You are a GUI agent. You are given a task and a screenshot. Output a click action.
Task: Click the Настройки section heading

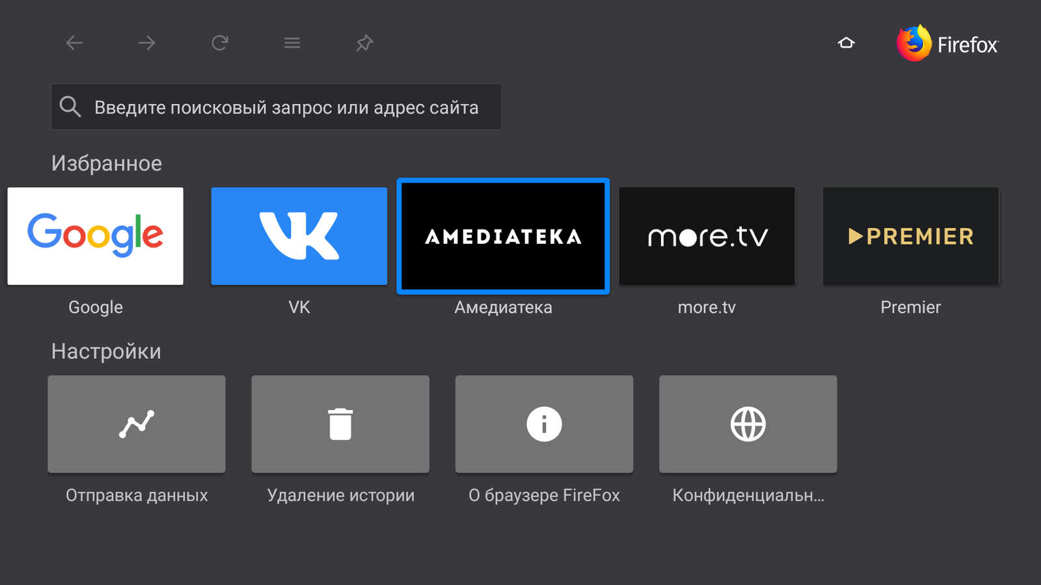106,351
